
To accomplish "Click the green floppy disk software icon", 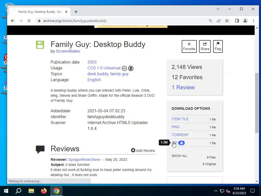I will click(x=40, y=45).
